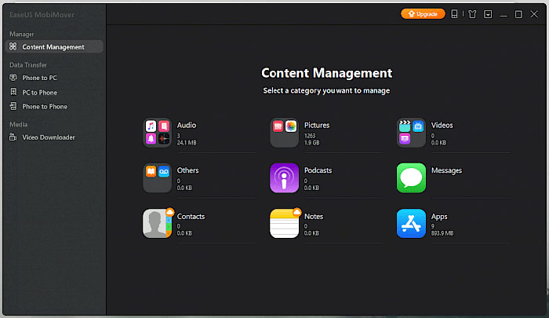This screenshot has width=549, height=318.
Task: Click the Videos label text
Action: coord(442,125)
